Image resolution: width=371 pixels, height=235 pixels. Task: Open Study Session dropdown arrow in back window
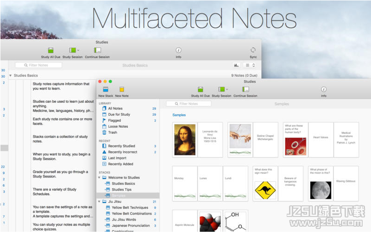(x=78, y=50)
